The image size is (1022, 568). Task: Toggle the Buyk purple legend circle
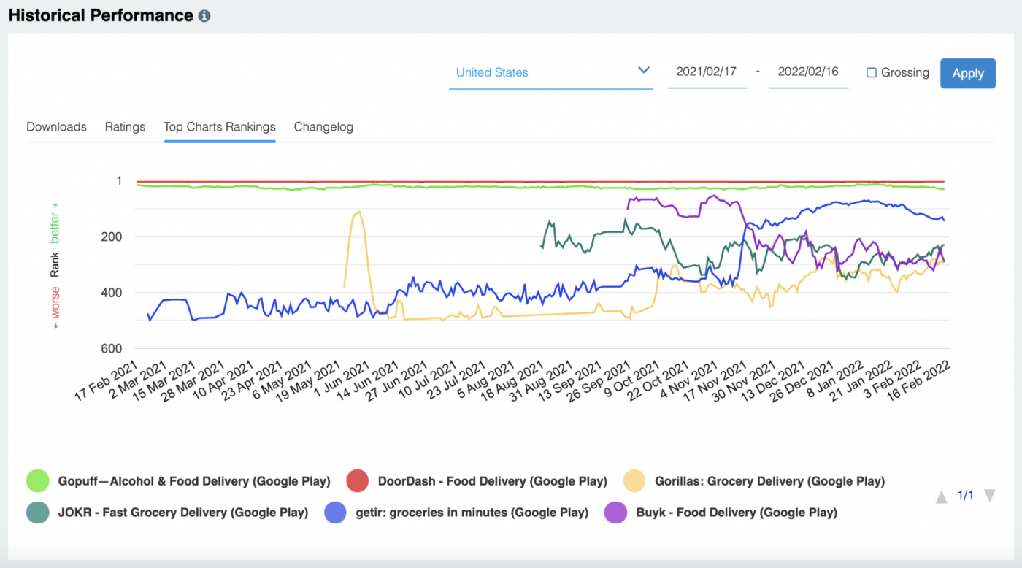[615, 513]
